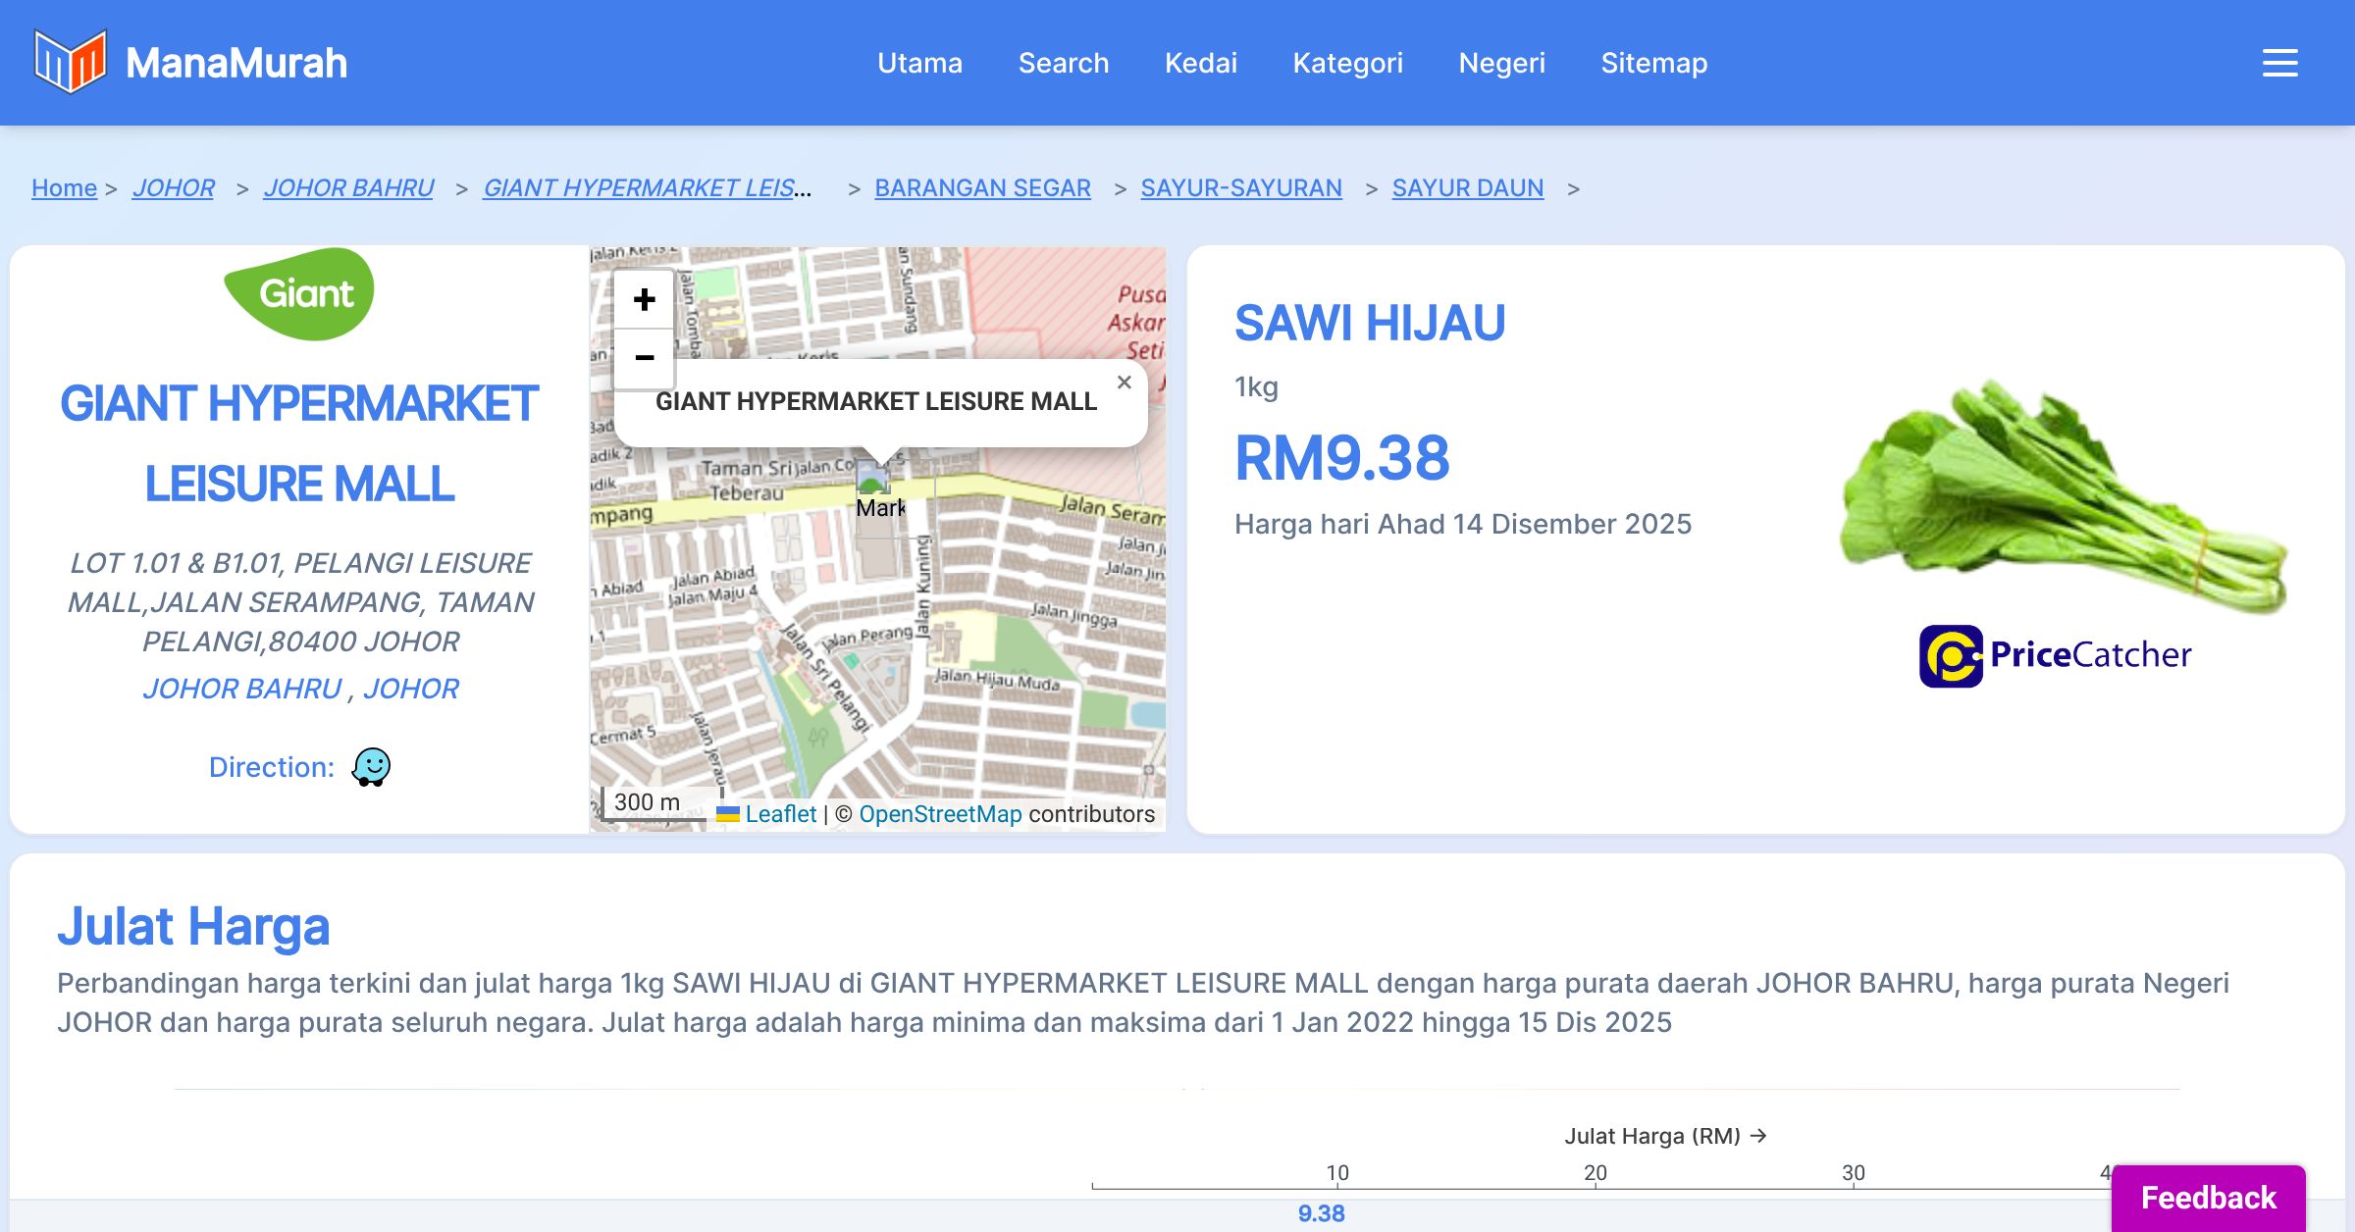Open JOHOR BAHRU breadcrumb link
The image size is (2355, 1232).
[x=348, y=187]
